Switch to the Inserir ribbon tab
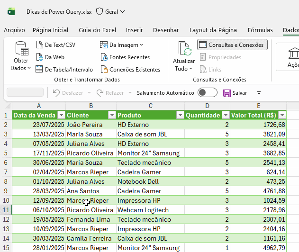Screen dimensions: 299x252 [x=135, y=30]
